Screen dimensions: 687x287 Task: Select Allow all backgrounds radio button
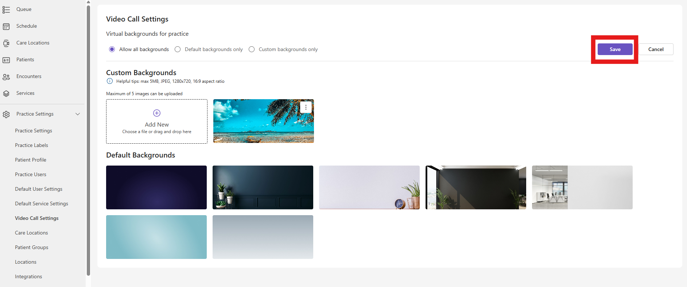click(x=112, y=49)
